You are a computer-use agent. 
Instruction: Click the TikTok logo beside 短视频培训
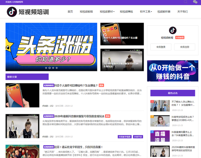12,12
